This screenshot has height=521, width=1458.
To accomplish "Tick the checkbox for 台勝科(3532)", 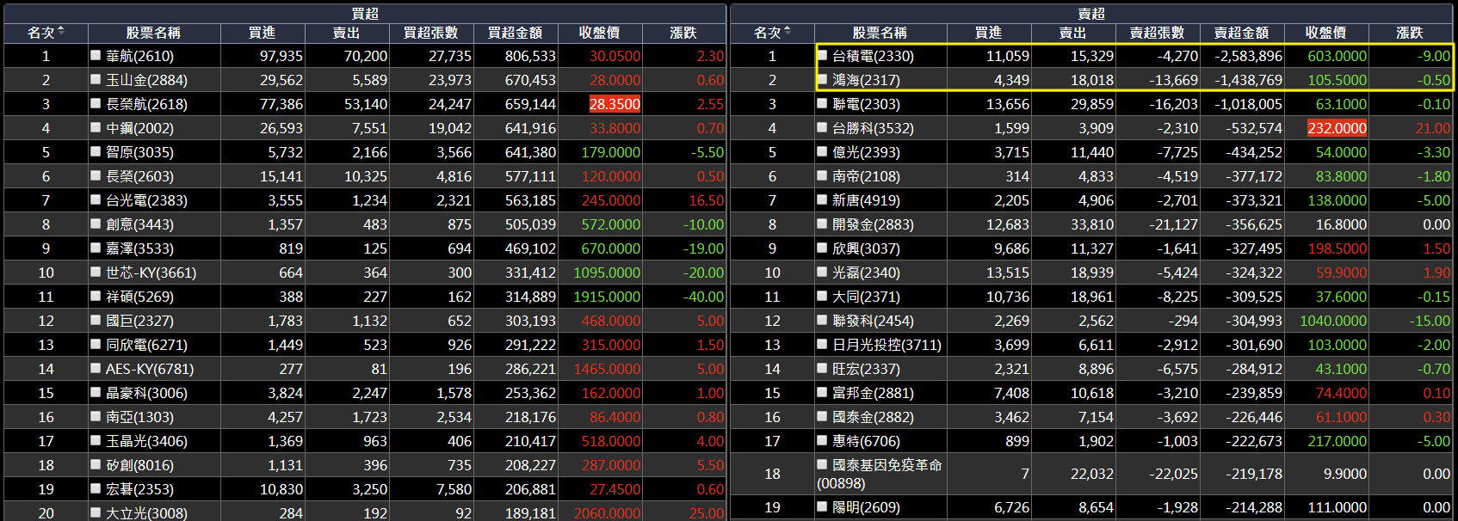I will tap(822, 127).
